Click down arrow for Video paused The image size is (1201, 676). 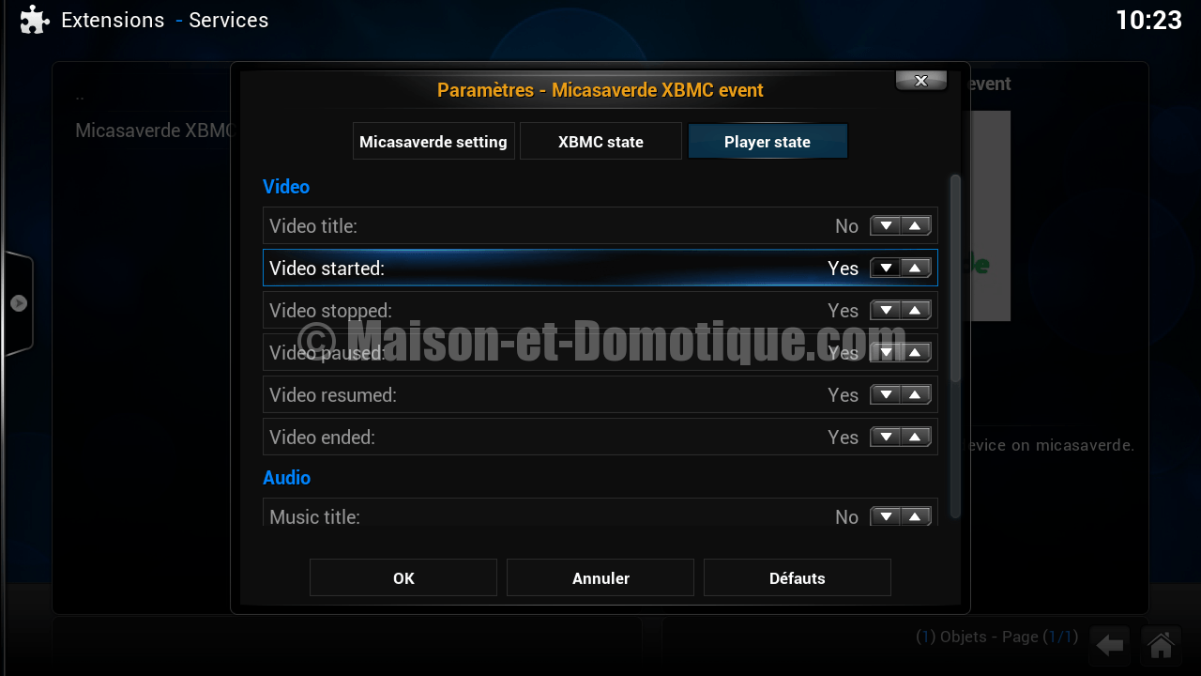(x=886, y=352)
